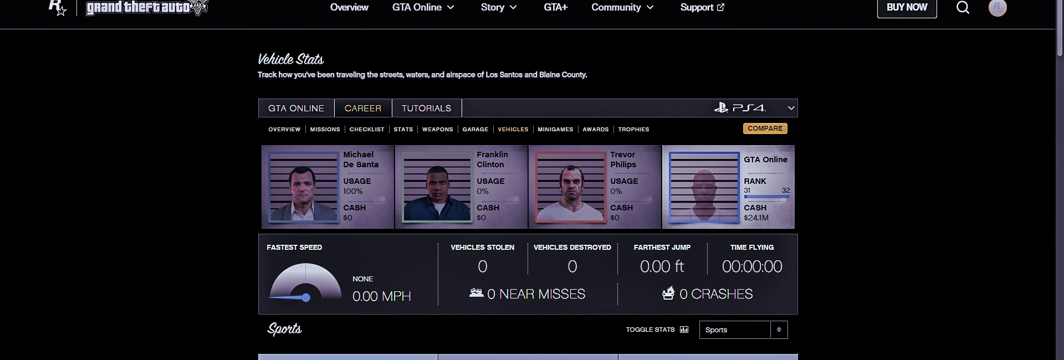The height and width of the screenshot is (360, 1064).
Task: Click the near misses cars icon
Action: point(476,293)
